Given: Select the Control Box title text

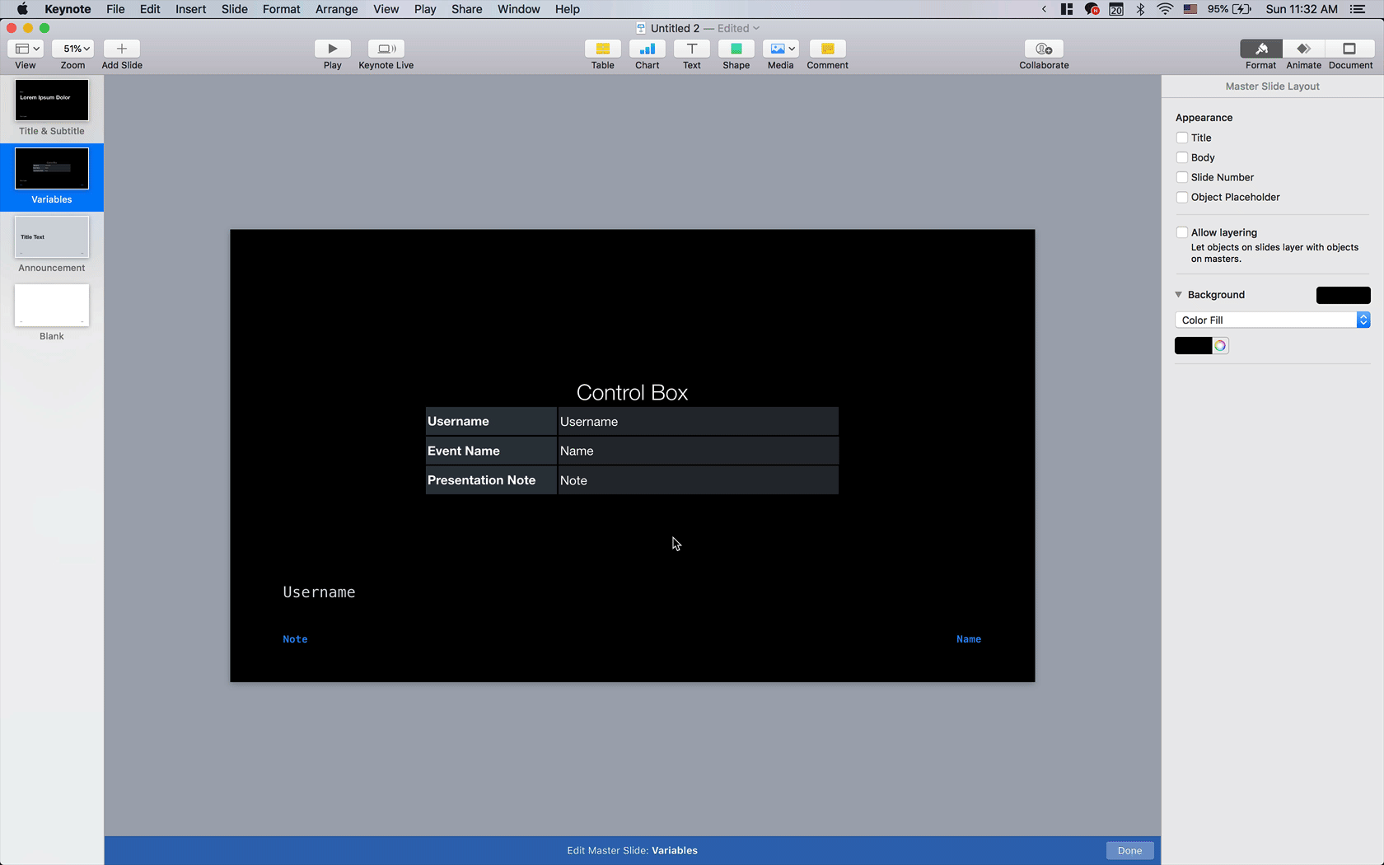Looking at the screenshot, I should pos(632,393).
